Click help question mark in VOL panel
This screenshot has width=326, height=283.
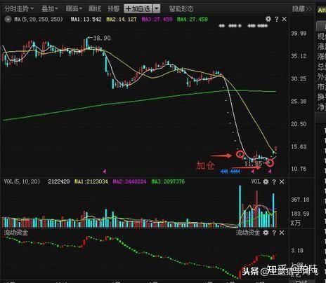(274, 182)
